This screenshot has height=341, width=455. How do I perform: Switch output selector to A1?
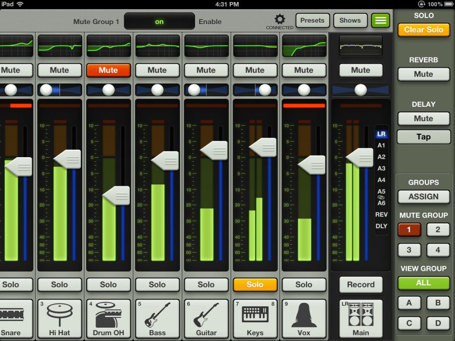pos(381,145)
